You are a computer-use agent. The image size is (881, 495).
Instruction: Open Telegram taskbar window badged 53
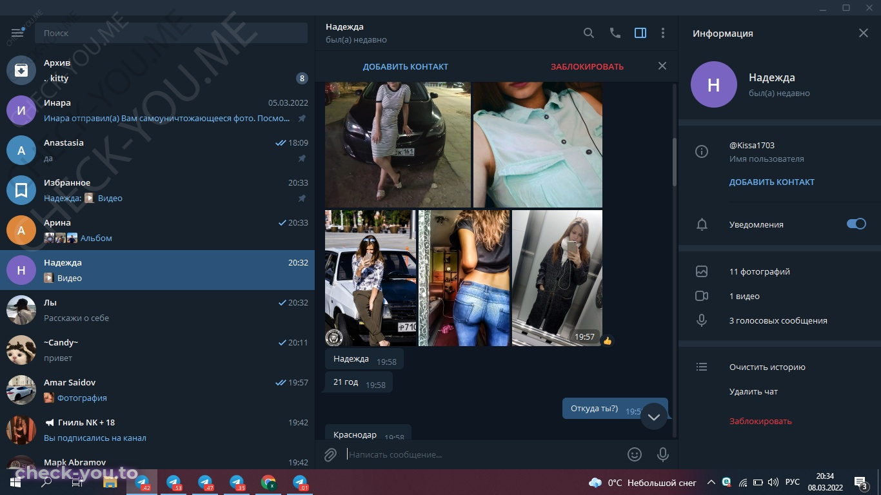point(173,482)
